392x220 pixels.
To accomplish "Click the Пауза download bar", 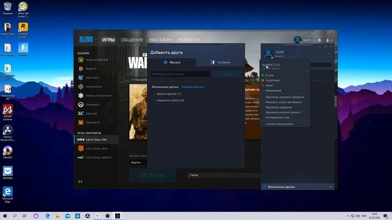I will pos(224,175).
